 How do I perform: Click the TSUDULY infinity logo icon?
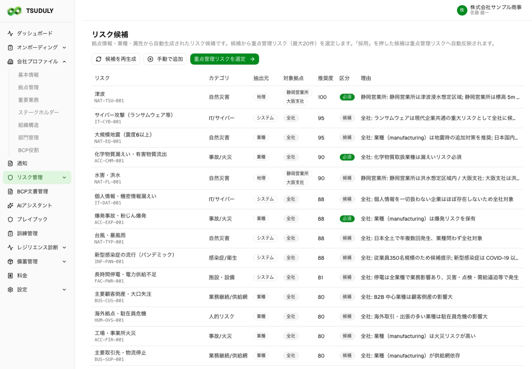point(14,11)
